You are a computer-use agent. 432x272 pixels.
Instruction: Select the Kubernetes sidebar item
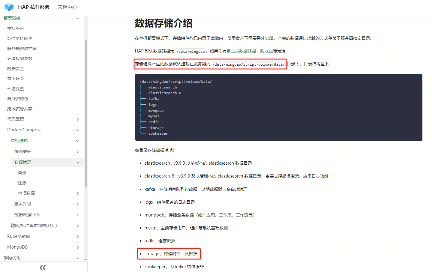(x=19, y=236)
